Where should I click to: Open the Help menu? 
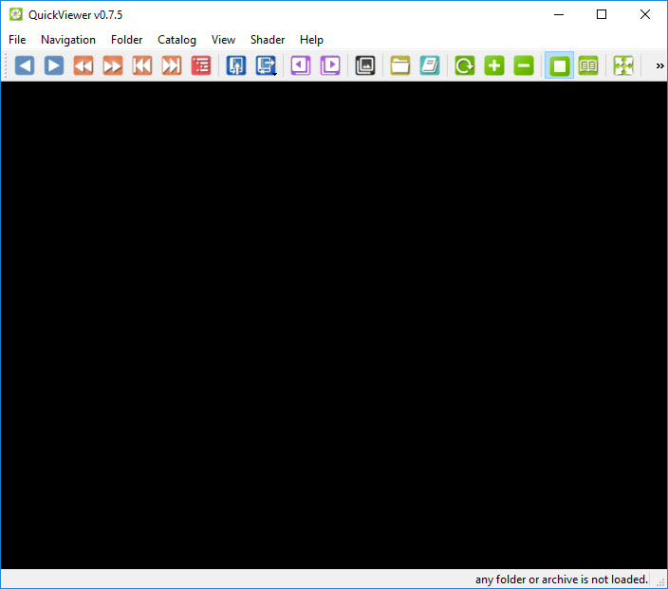point(311,40)
